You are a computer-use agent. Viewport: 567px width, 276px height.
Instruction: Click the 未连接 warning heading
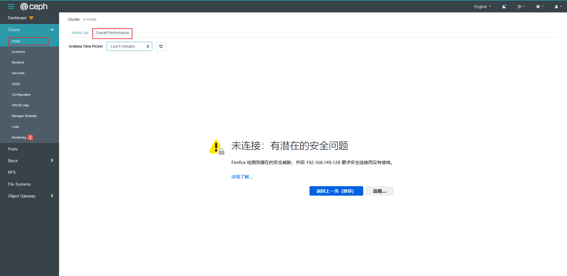(x=290, y=146)
